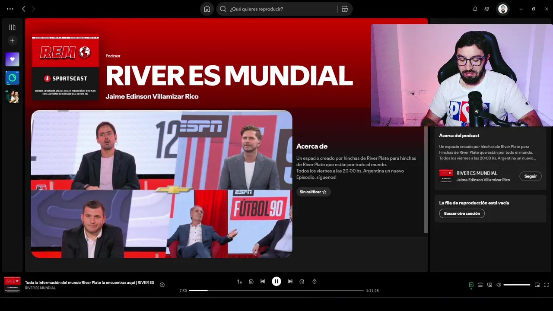Skip to the next track

tap(290, 282)
